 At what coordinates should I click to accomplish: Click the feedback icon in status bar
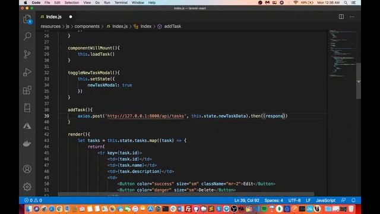[x=343, y=200]
